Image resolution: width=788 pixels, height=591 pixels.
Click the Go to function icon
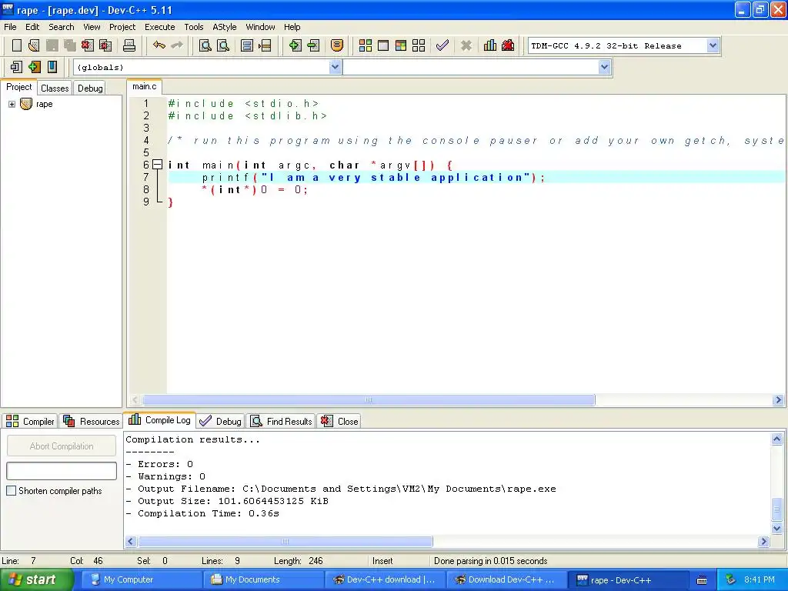(247, 45)
